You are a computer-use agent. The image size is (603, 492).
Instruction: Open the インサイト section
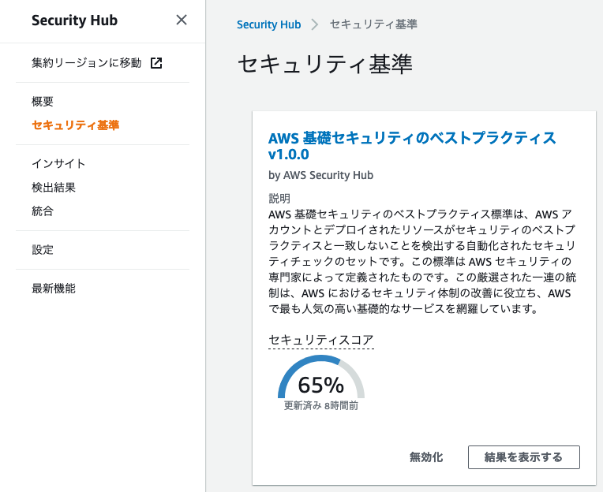pos(58,164)
